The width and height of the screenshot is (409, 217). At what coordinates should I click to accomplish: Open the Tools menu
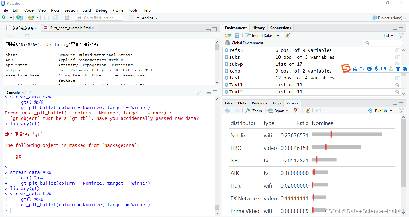click(133, 10)
